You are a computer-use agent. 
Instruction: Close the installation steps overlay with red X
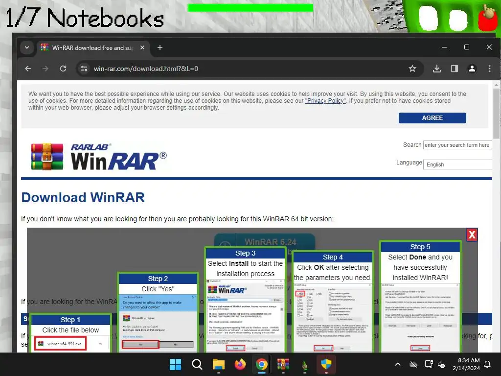tap(472, 235)
